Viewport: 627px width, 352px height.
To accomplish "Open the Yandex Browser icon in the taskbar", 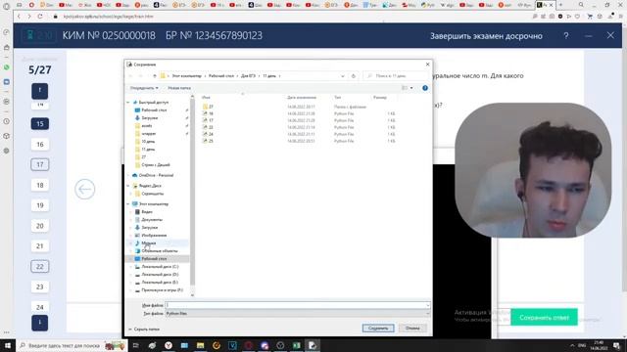I will pyautogui.click(x=169, y=345).
